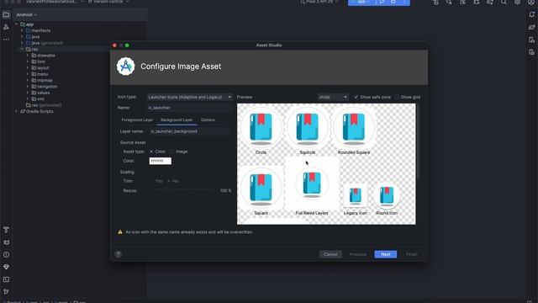Collapse the res folder
This screenshot has width=538, height=303.
tap(23, 49)
